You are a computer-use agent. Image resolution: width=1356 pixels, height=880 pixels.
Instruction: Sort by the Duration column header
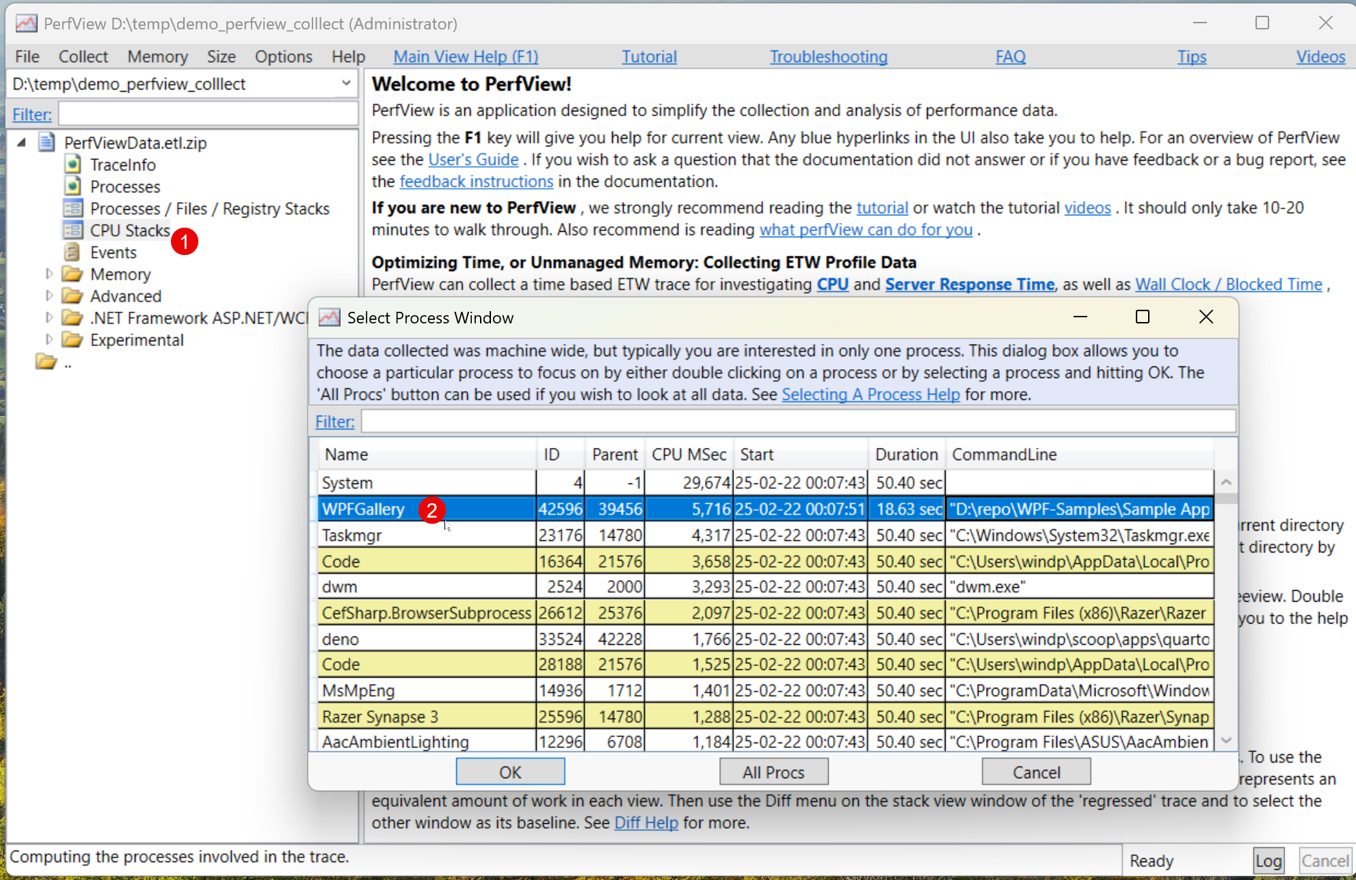[x=907, y=455]
